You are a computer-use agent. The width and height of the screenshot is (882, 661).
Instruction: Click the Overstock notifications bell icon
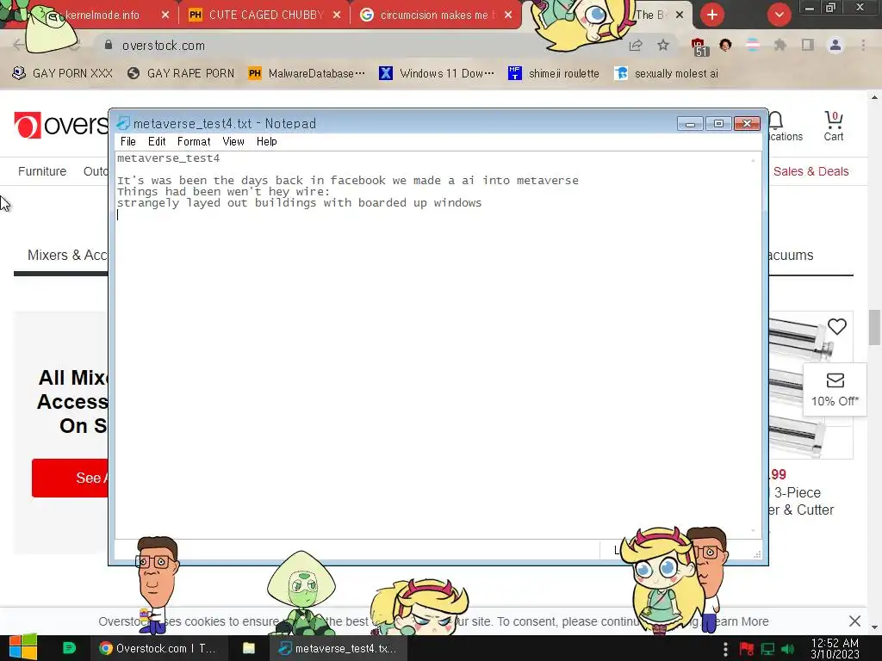pos(776,120)
